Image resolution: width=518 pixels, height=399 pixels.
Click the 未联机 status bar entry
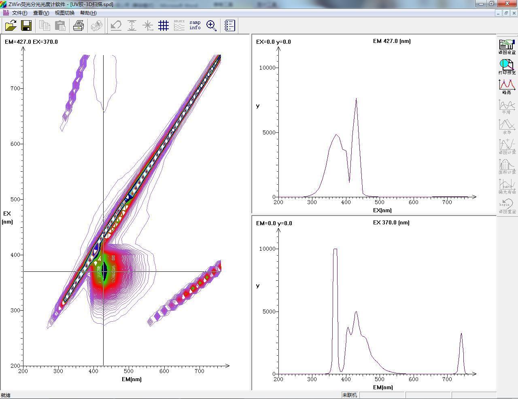pos(350,395)
